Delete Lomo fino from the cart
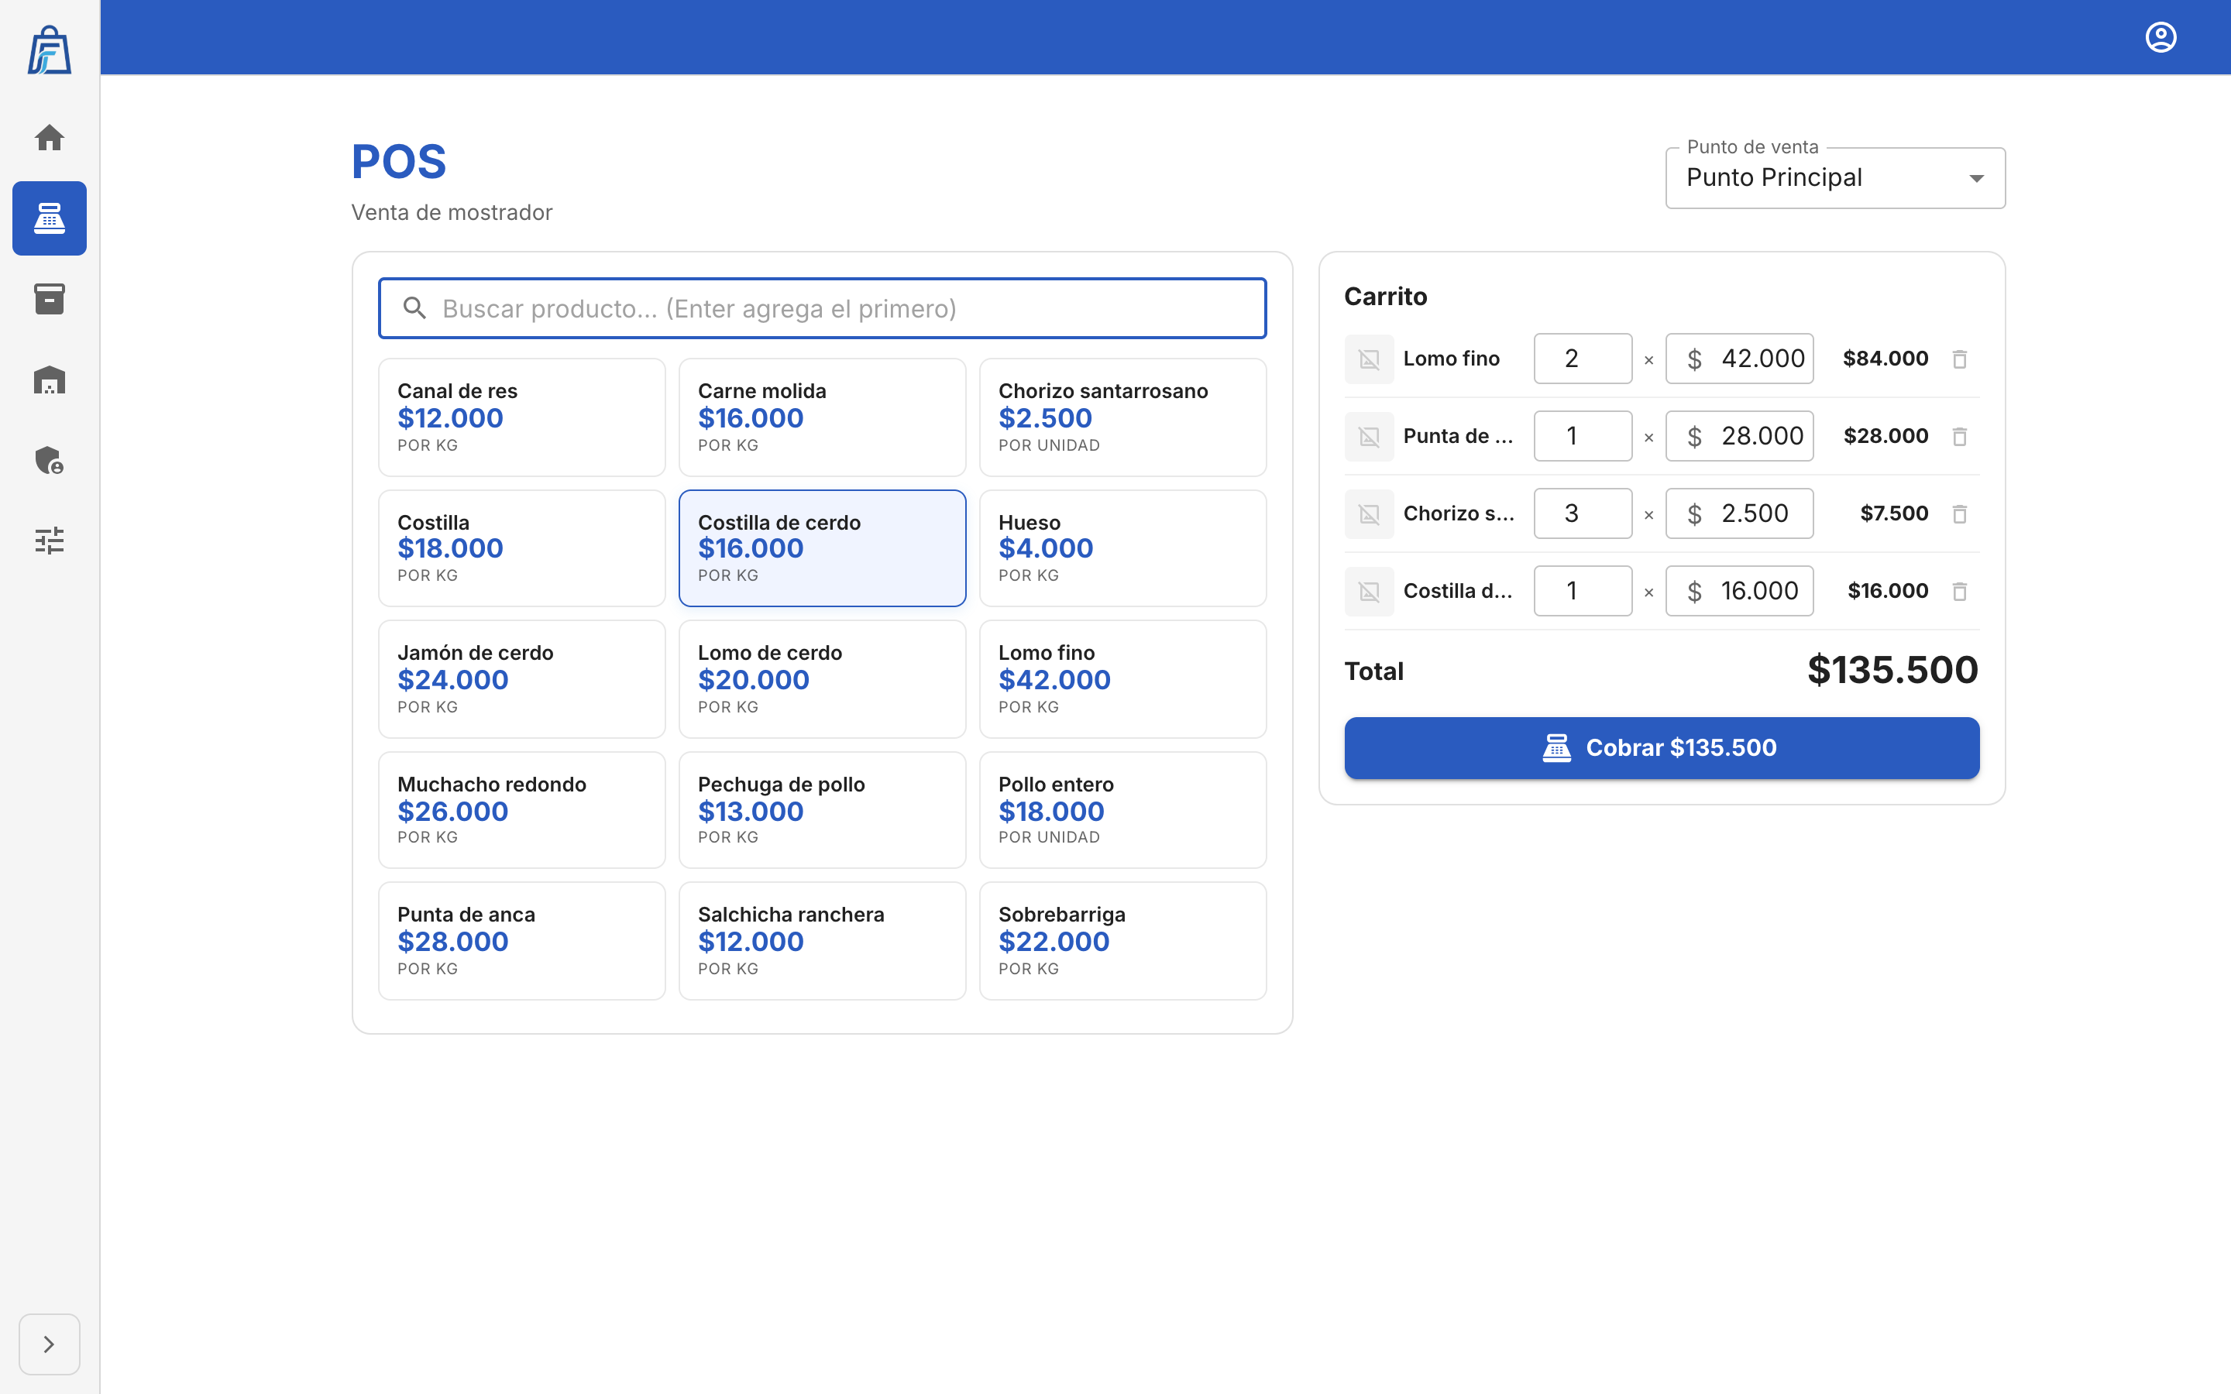The width and height of the screenshot is (2231, 1394). 1960,359
